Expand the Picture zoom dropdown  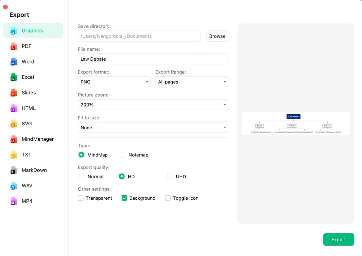pos(153,105)
